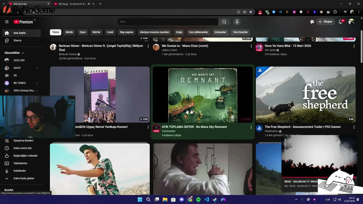Show hidden system tray icons

click(x=296, y=199)
